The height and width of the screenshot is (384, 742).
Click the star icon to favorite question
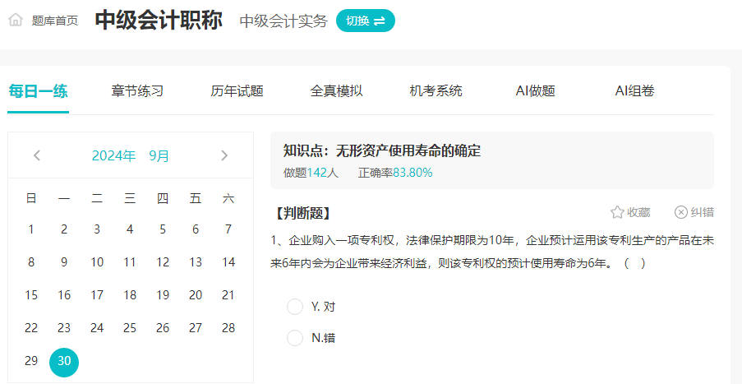(617, 212)
